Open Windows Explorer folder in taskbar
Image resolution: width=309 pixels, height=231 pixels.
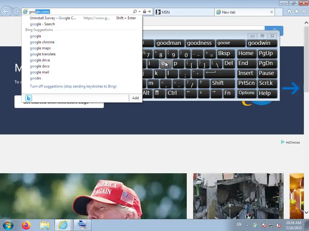coord(45,225)
